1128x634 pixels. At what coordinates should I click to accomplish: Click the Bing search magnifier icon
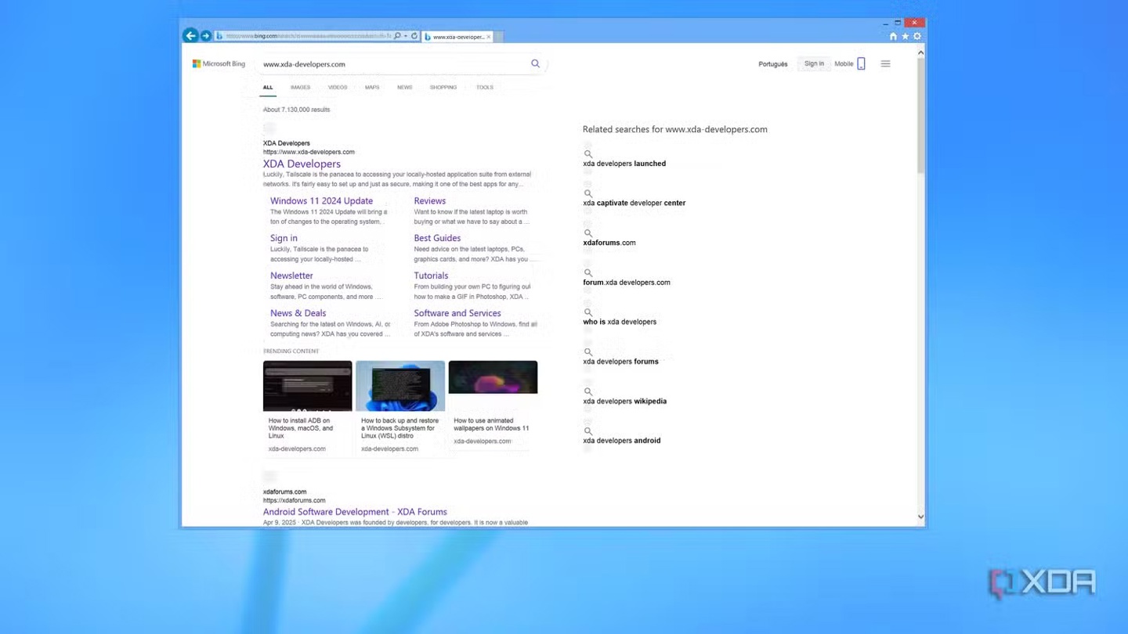pyautogui.click(x=535, y=63)
